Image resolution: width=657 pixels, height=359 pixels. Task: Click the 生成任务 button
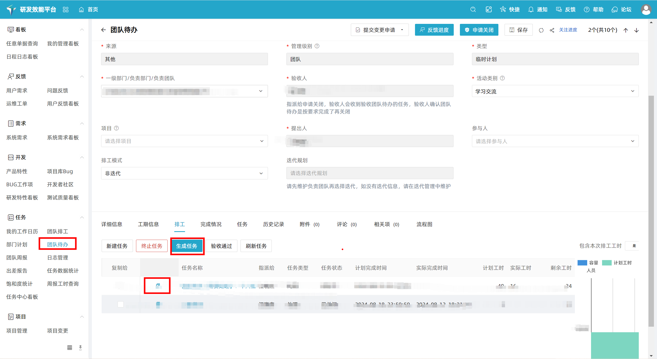pyautogui.click(x=187, y=246)
